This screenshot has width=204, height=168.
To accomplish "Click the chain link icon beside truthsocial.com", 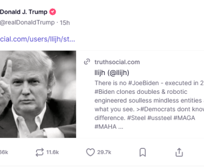I will tap(87, 62).
